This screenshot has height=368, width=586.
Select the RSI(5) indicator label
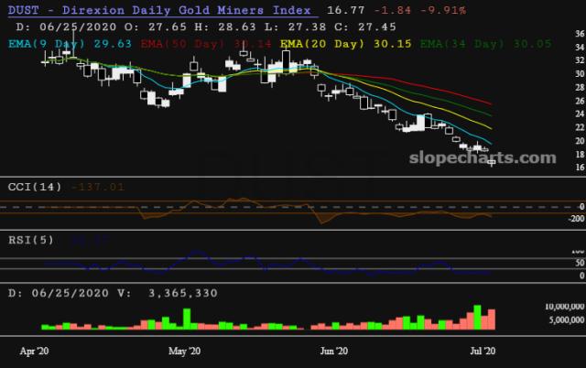pyautogui.click(x=31, y=240)
